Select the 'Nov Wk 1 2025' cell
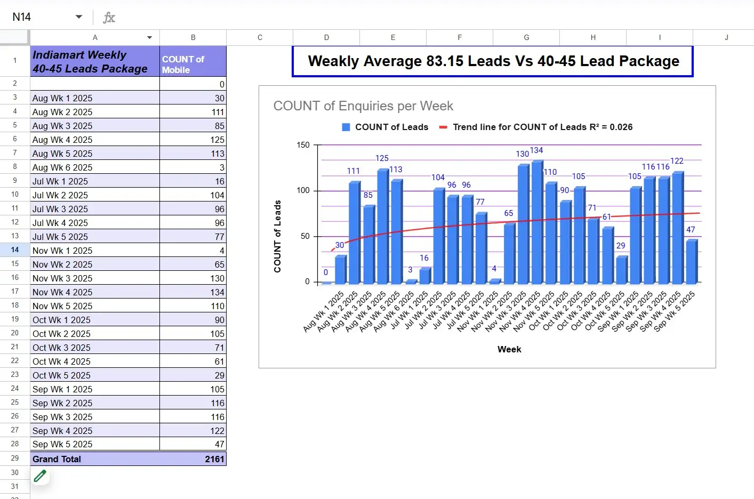 point(95,250)
